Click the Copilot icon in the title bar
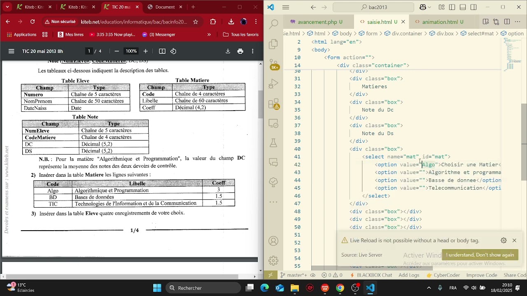 click(x=422, y=7)
